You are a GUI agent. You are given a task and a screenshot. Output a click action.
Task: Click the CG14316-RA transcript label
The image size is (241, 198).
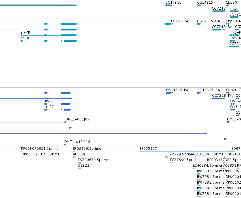coord(177,21)
